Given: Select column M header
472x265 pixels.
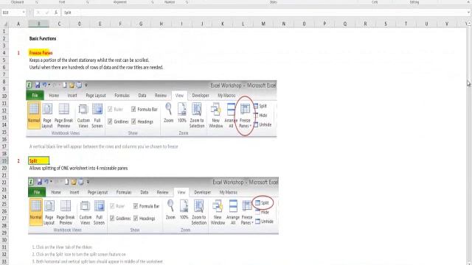Looking at the screenshot, I should (263, 24).
